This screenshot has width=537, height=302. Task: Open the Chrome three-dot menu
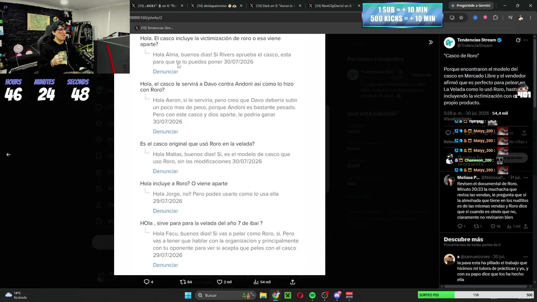530,18
